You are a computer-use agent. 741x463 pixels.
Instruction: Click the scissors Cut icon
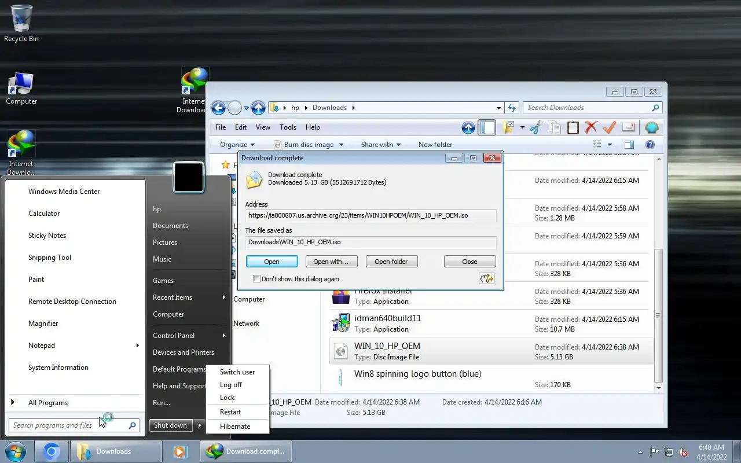click(536, 127)
